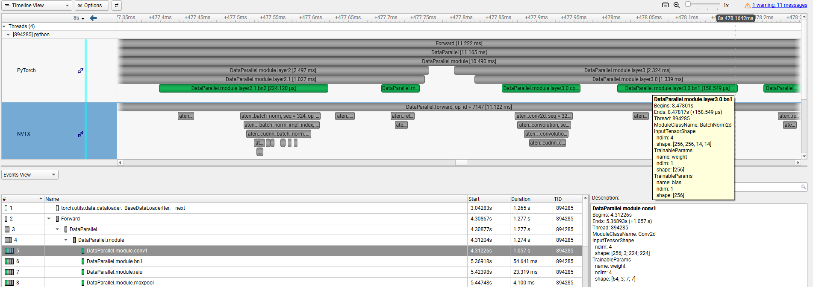The image size is (813, 287).
Task: Click the zoom level slider handle
Action: tap(688, 4)
